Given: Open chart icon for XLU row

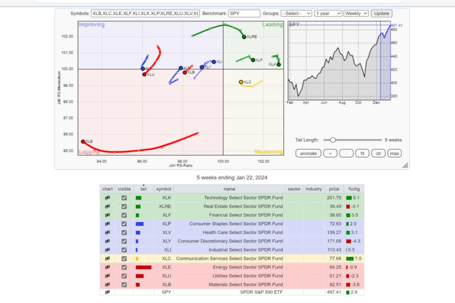Looking at the screenshot, I should click(x=108, y=276).
